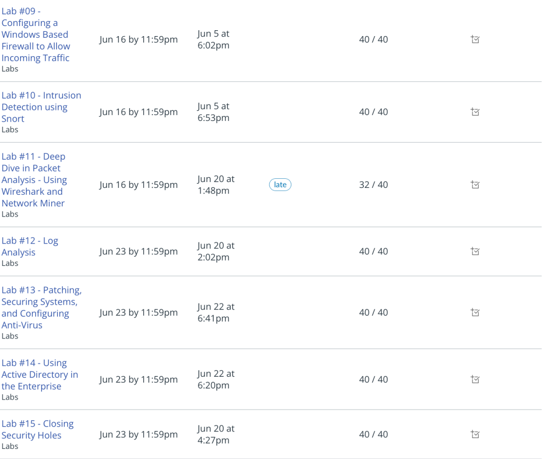Open Lab #13 Patching, Securing Systems link
The width and height of the screenshot is (543, 459).
41,307
